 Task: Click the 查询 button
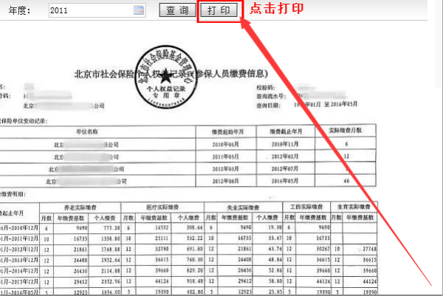pyautogui.click(x=177, y=10)
